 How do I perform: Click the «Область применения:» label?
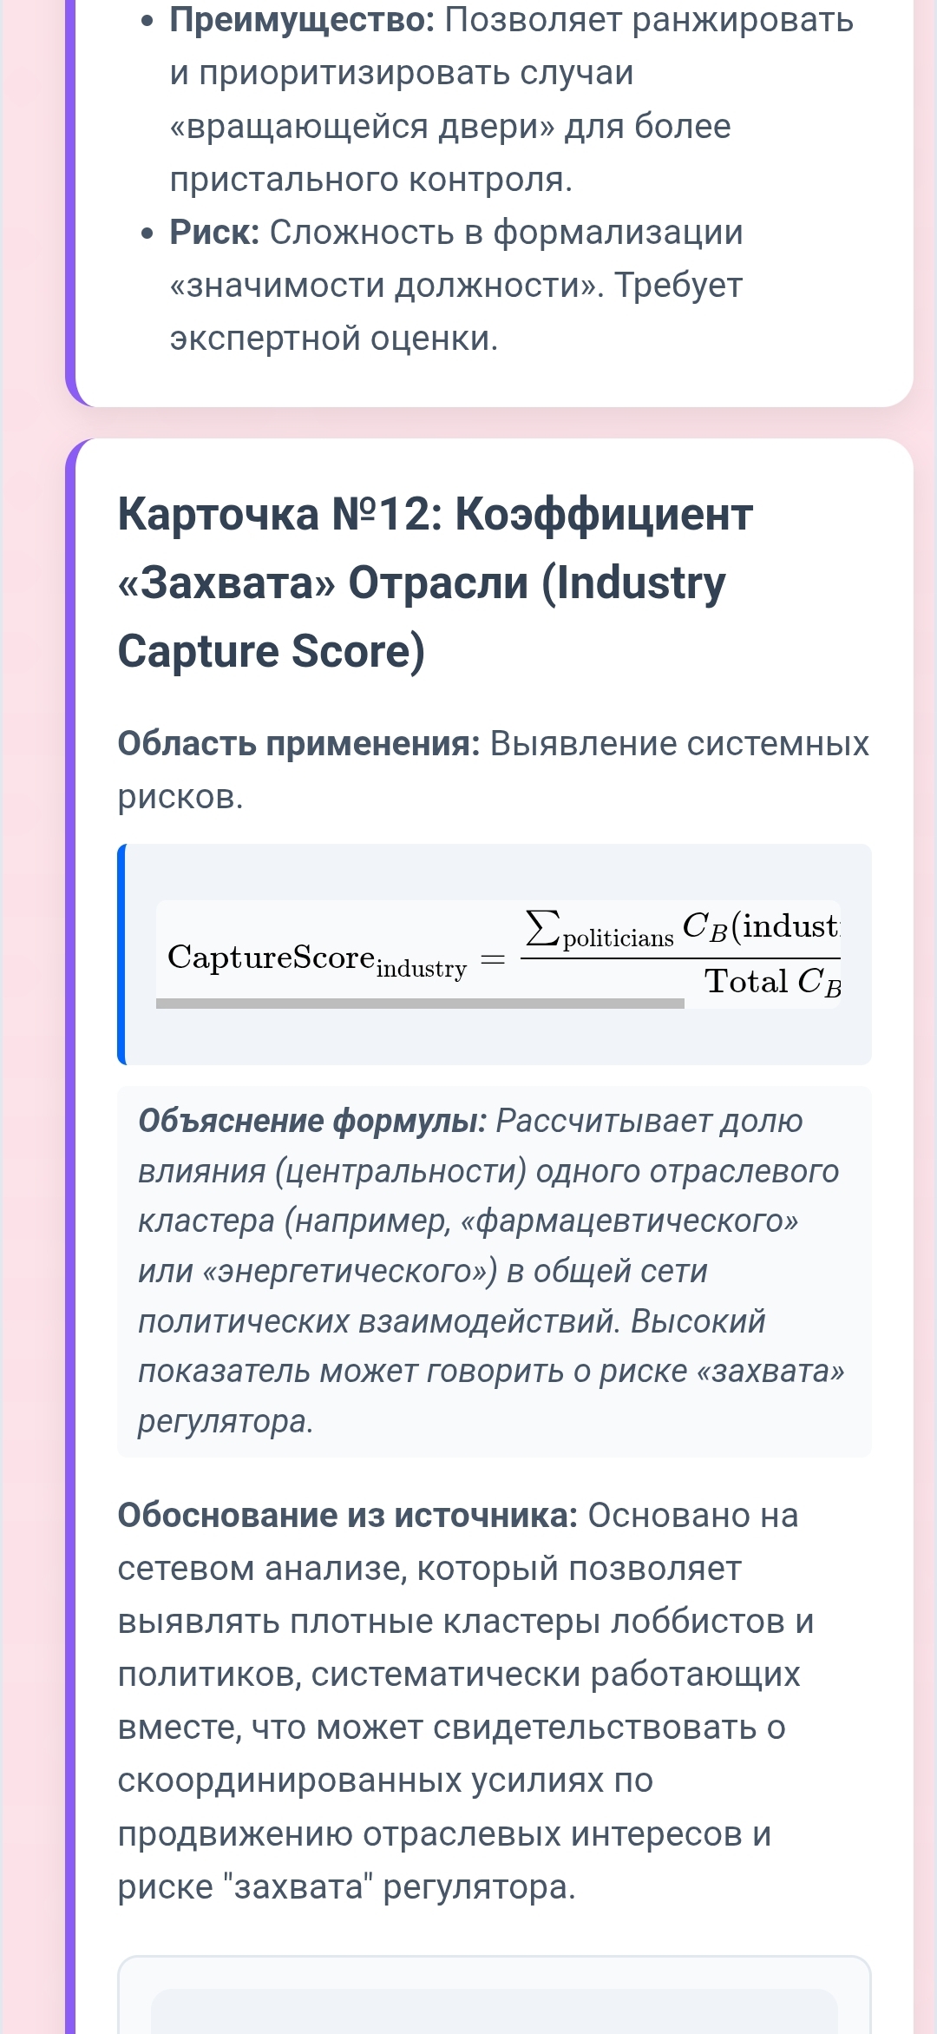click(x=298, y=744)
